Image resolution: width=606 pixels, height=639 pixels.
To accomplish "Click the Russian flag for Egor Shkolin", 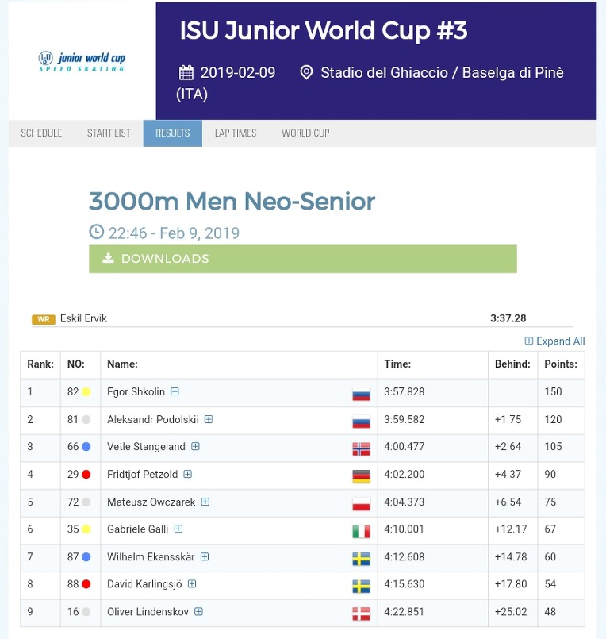I will [x=361, y=394].
